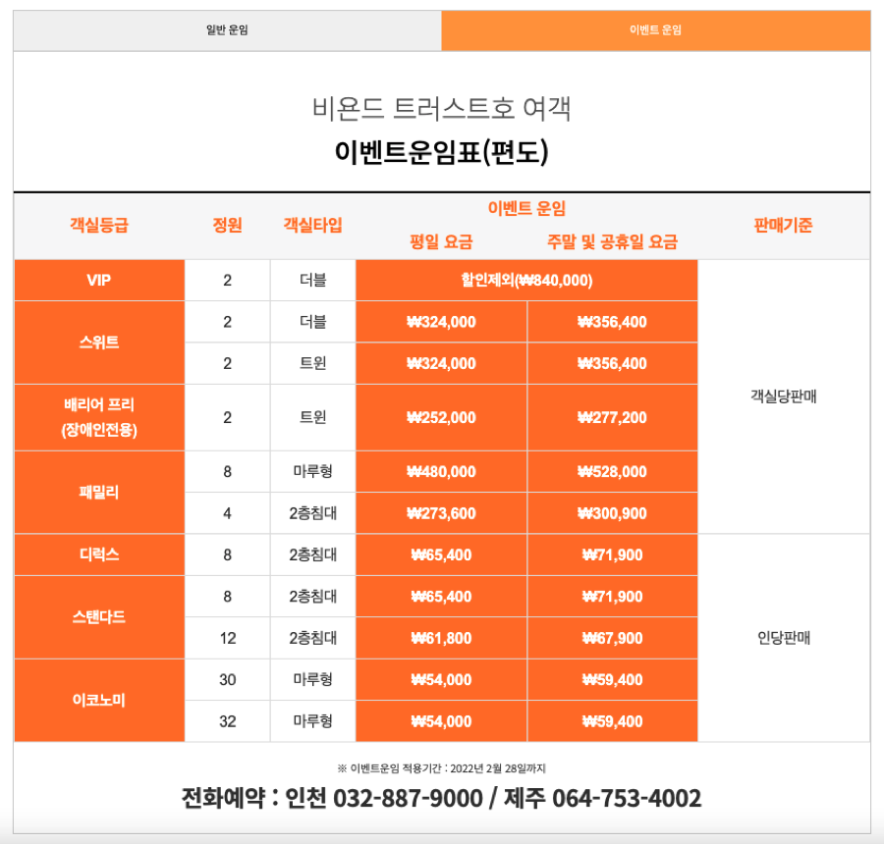The width and height of the screenshot is (884, 844).
Task: Click the 패밀리 8-person 마루형 room type
Action: [x=313, y=472]
